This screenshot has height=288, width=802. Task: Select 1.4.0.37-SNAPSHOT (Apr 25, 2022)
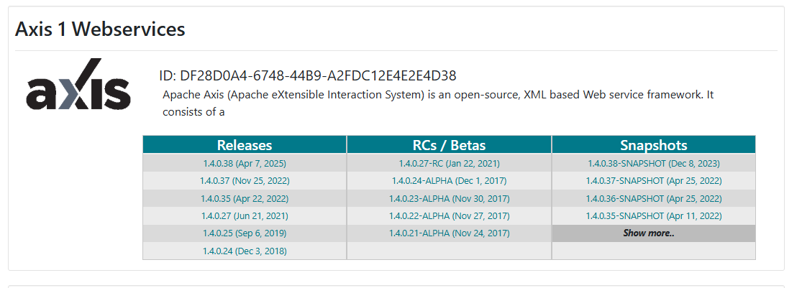[654, 181]
